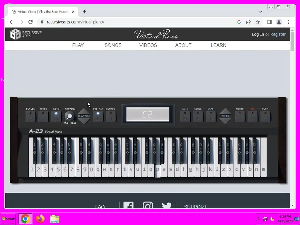Show hidden tray icons arrow
Screen dimensions: 300x225
point(259,218)
